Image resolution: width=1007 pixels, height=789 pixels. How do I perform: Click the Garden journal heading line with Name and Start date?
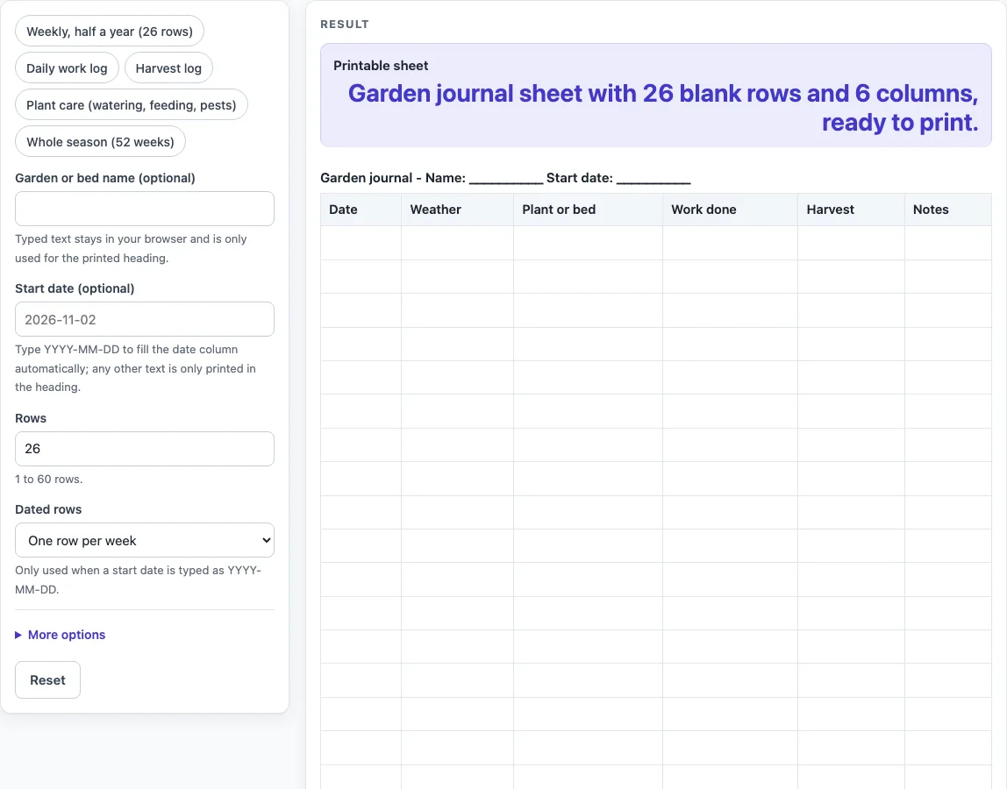(x=505, y=178)
